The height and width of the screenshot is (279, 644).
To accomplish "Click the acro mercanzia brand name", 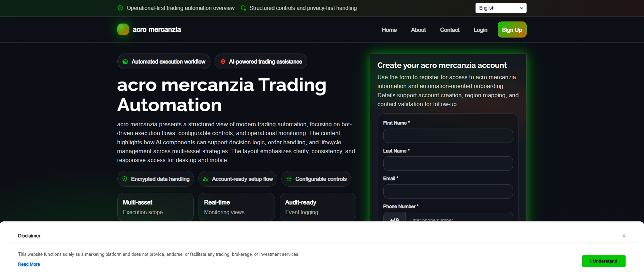I will tap(157, 30).
